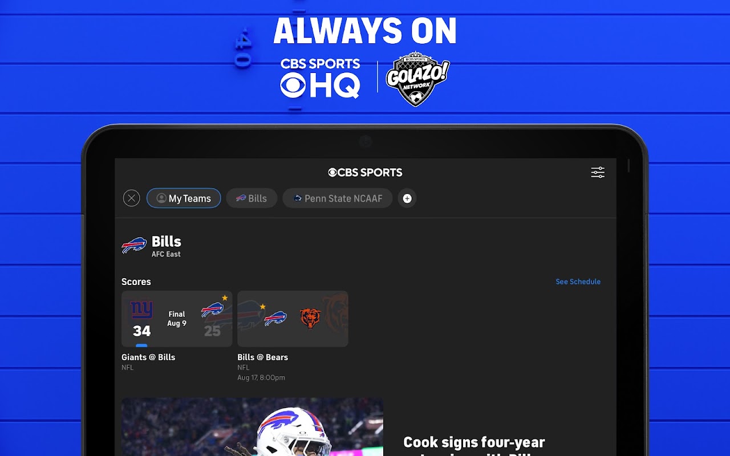Click the circular X close icon
The height and width of the screenshot is (456, 730).
point(132,198)
